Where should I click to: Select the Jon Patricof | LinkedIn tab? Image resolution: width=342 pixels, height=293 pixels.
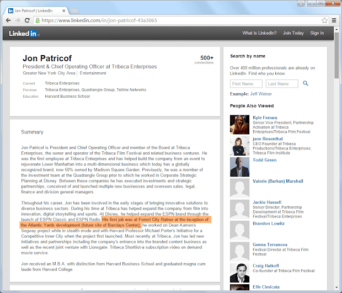coord(35,10)
